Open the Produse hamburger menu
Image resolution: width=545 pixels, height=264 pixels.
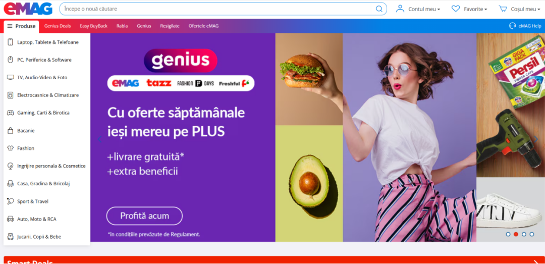22,26
